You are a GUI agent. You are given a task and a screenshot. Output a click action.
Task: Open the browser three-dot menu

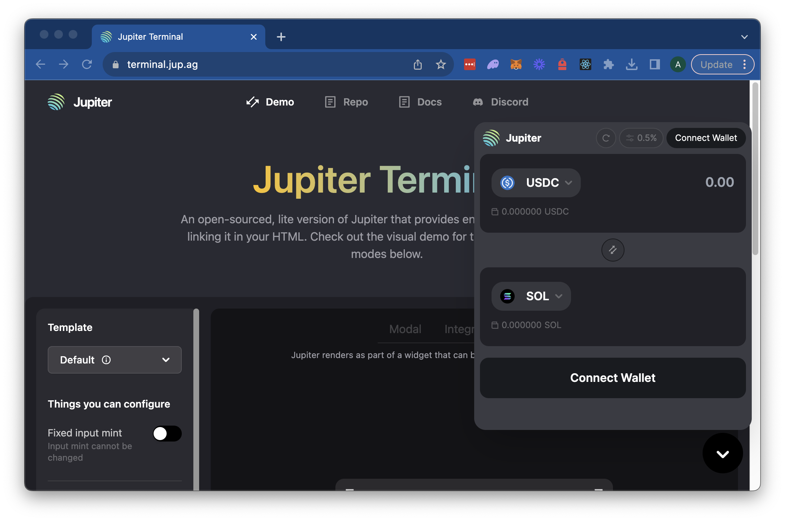click(745, 64)
